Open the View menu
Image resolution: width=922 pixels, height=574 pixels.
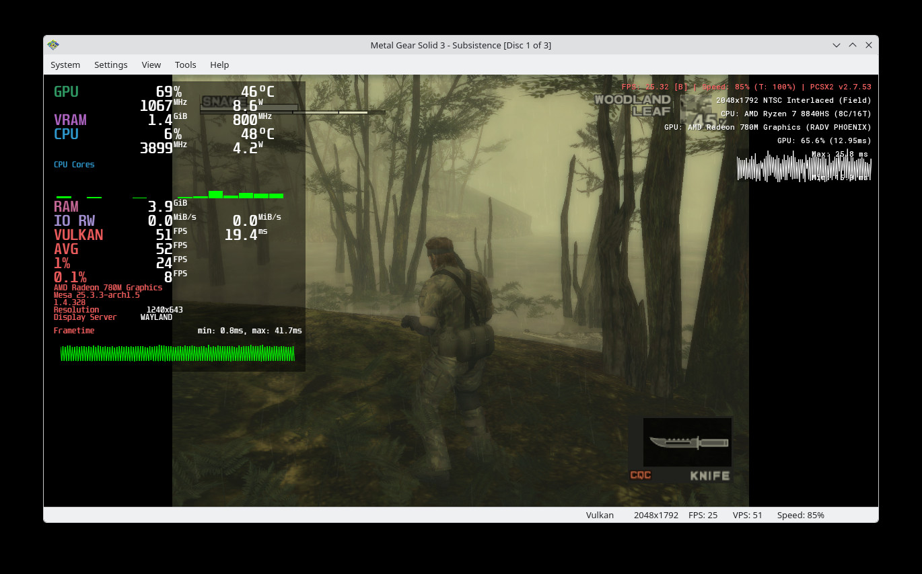click(151, 65)
